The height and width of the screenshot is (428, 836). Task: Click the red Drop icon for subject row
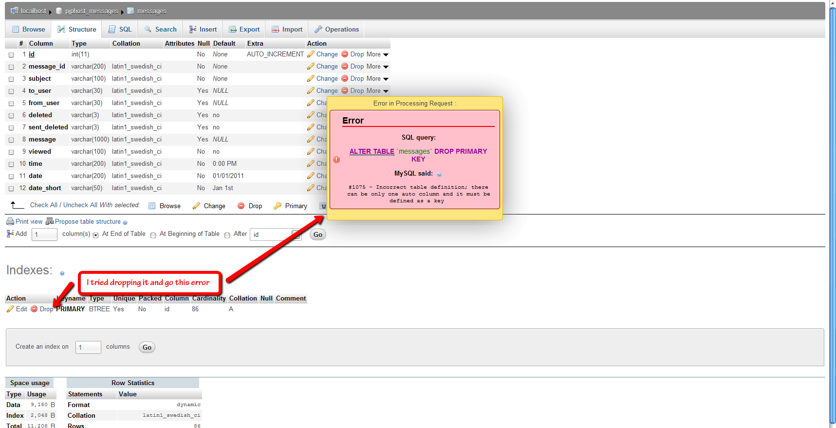pyautogui.click(x=345, y=78)
